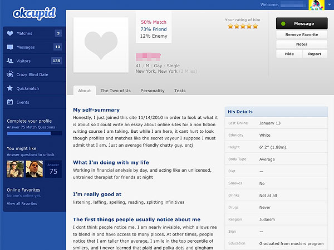The height and width of the screenshot is (250, 334).
Task: Open the Personality tab
Action: (153, 91)
